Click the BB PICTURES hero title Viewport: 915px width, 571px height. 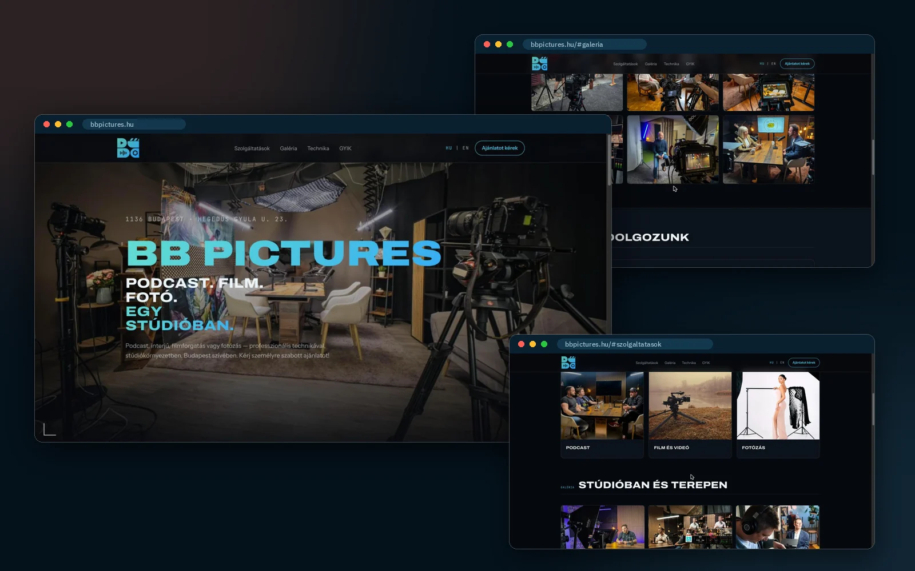(x=284, y=253)
